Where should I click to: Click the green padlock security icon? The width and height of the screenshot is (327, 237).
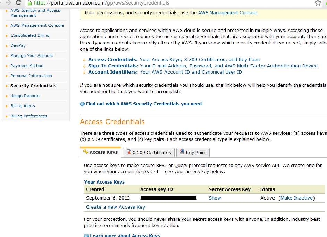[x=30, y=3]
